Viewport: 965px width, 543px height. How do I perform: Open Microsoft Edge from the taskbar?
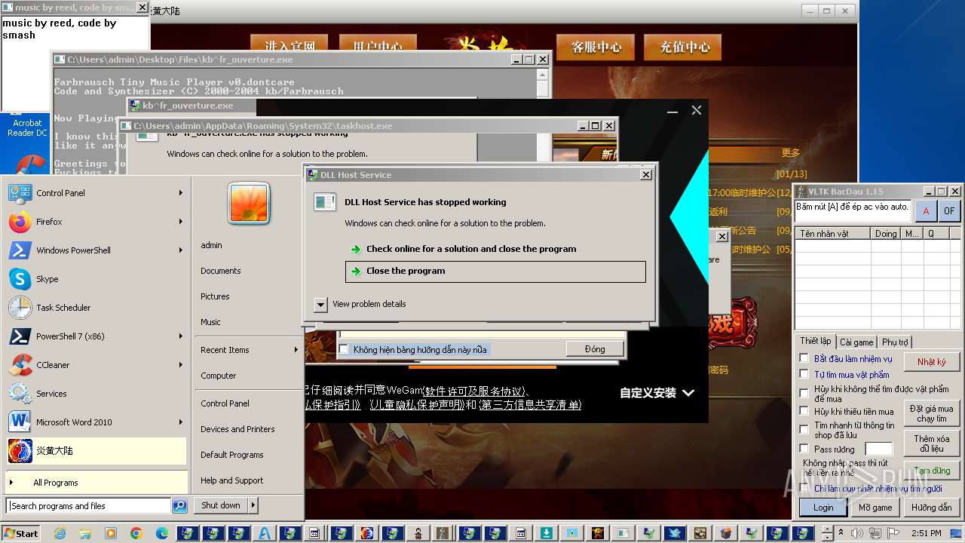coord(162,533)
